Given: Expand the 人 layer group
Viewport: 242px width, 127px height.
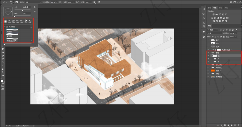Looking at the screenshot, I should [213, 59].
